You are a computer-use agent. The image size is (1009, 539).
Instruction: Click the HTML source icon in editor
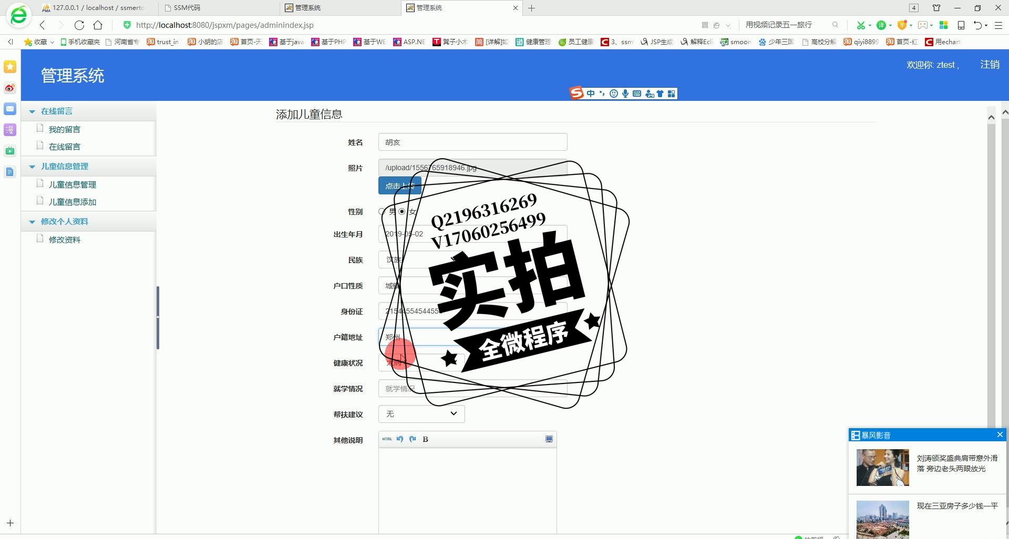[x=387, y=439]
